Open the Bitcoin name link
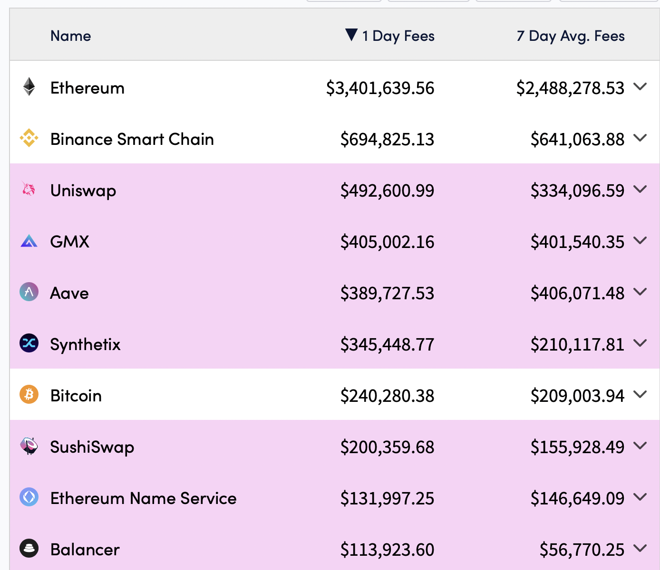This screenshot has height=570, width=660. pos(76,396)
